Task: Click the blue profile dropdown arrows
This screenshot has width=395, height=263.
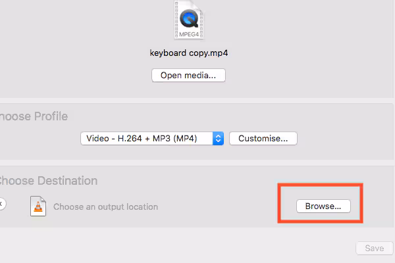Action: point(219,139)
